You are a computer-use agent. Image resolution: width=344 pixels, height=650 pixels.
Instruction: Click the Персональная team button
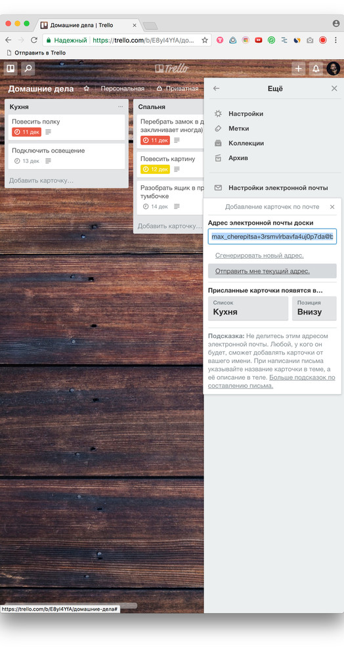[122, 88]
